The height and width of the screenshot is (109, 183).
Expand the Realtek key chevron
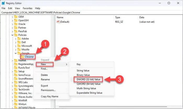click(12, 61)
